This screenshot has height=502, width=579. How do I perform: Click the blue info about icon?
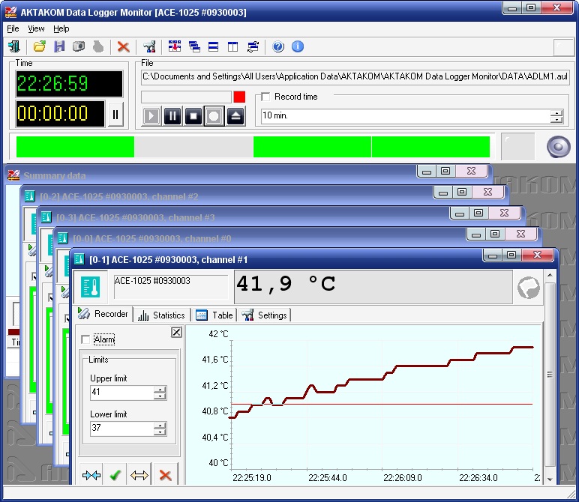(298, 46)
